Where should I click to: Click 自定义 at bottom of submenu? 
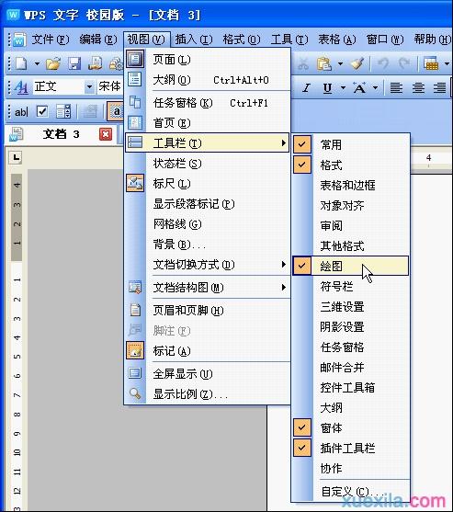tap(350, 492)
